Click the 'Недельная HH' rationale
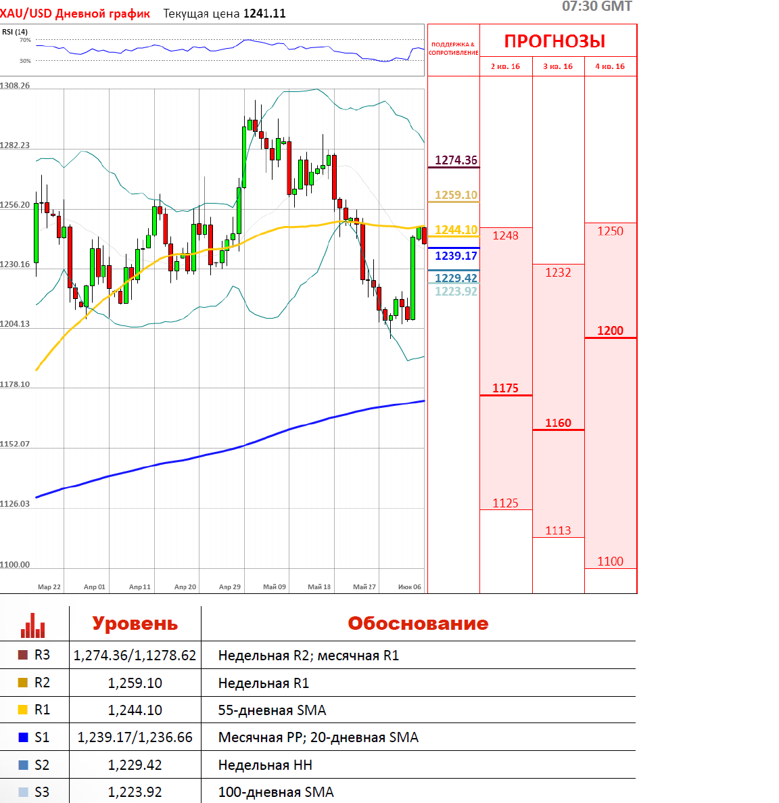The image size is (779, 803). pos(265,765)
